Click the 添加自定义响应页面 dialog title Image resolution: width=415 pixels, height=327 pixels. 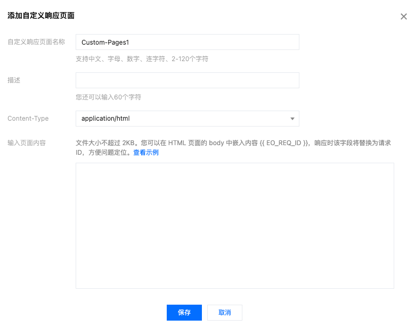[x=41, y=15]
